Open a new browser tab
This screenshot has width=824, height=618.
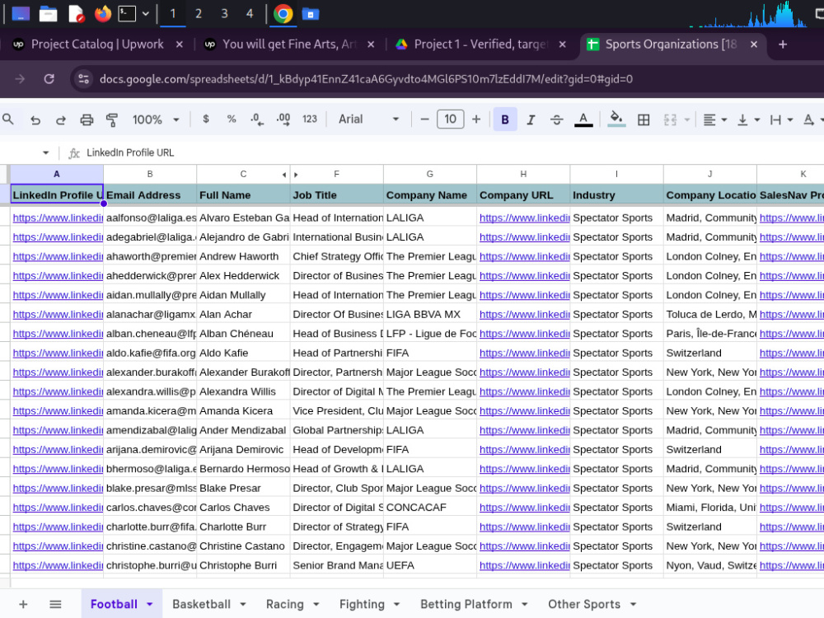tap(783, 44)
